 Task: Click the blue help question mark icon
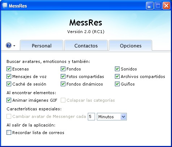tap(9, 45)
